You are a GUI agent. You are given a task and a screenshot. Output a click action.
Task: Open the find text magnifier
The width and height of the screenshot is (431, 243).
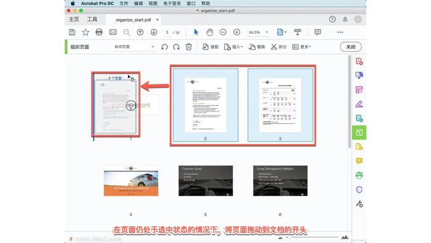(x=126, y=32)
